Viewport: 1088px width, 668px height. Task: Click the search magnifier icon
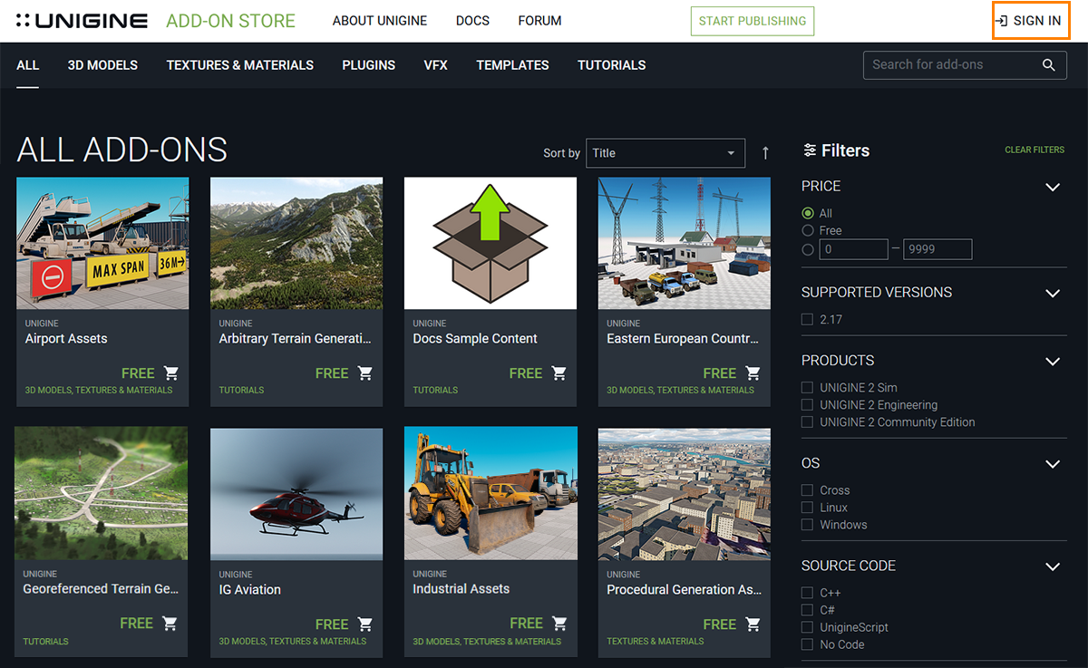pyautogui.click(x=1049, y=65)
